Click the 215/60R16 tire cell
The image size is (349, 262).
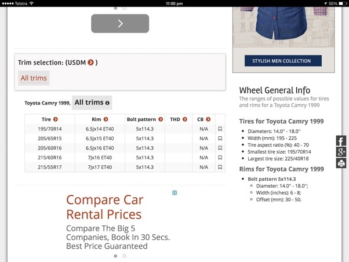pyautogui.click(x=50, y=158)
